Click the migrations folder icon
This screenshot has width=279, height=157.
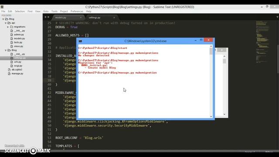pos(12,27)
